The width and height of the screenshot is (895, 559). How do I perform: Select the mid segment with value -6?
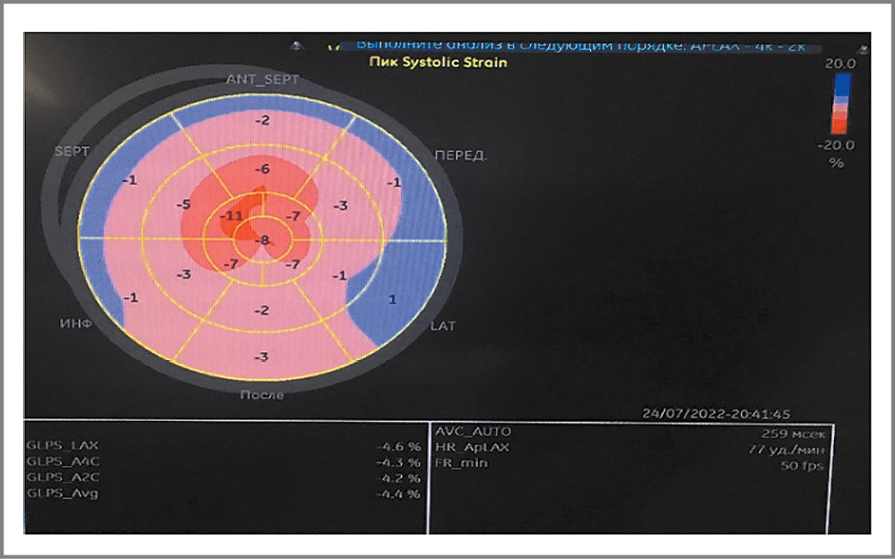point(262,169)
